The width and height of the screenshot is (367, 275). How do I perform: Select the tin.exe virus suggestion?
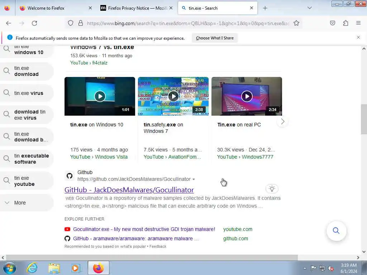tap(27, 93)
